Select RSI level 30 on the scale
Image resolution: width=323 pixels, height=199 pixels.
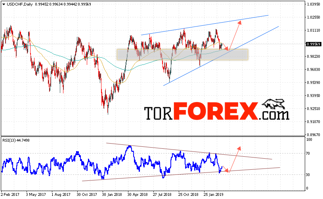click(x=308, y=175)
